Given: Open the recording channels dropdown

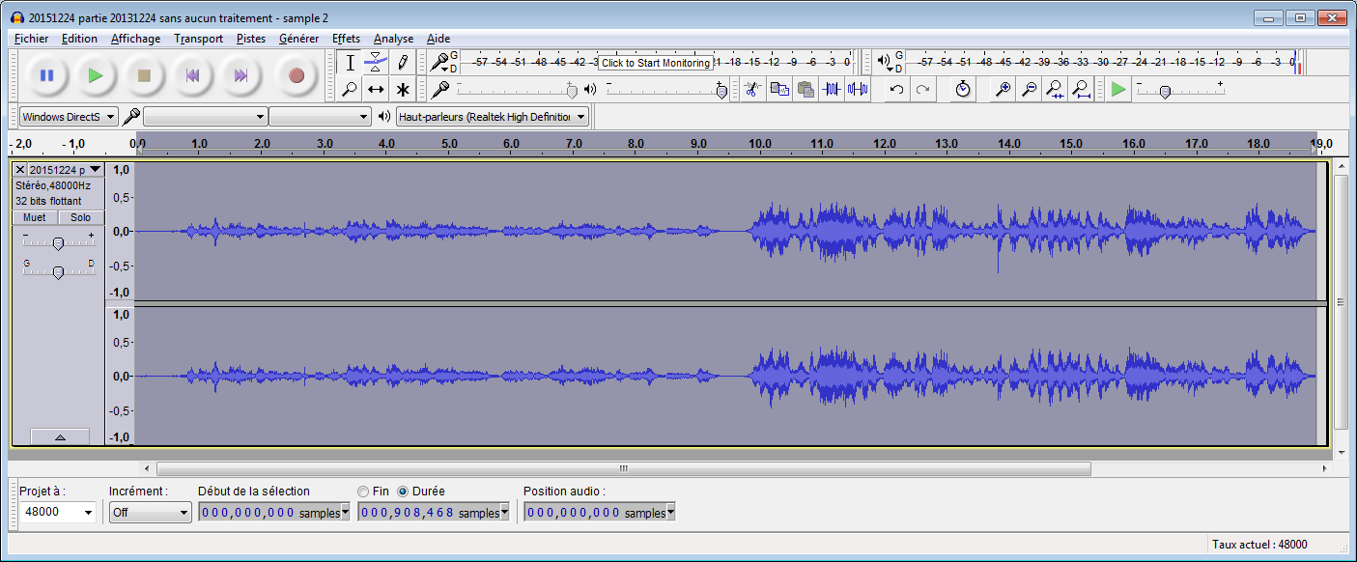Looking at the screenshot, I should [320, 117].
